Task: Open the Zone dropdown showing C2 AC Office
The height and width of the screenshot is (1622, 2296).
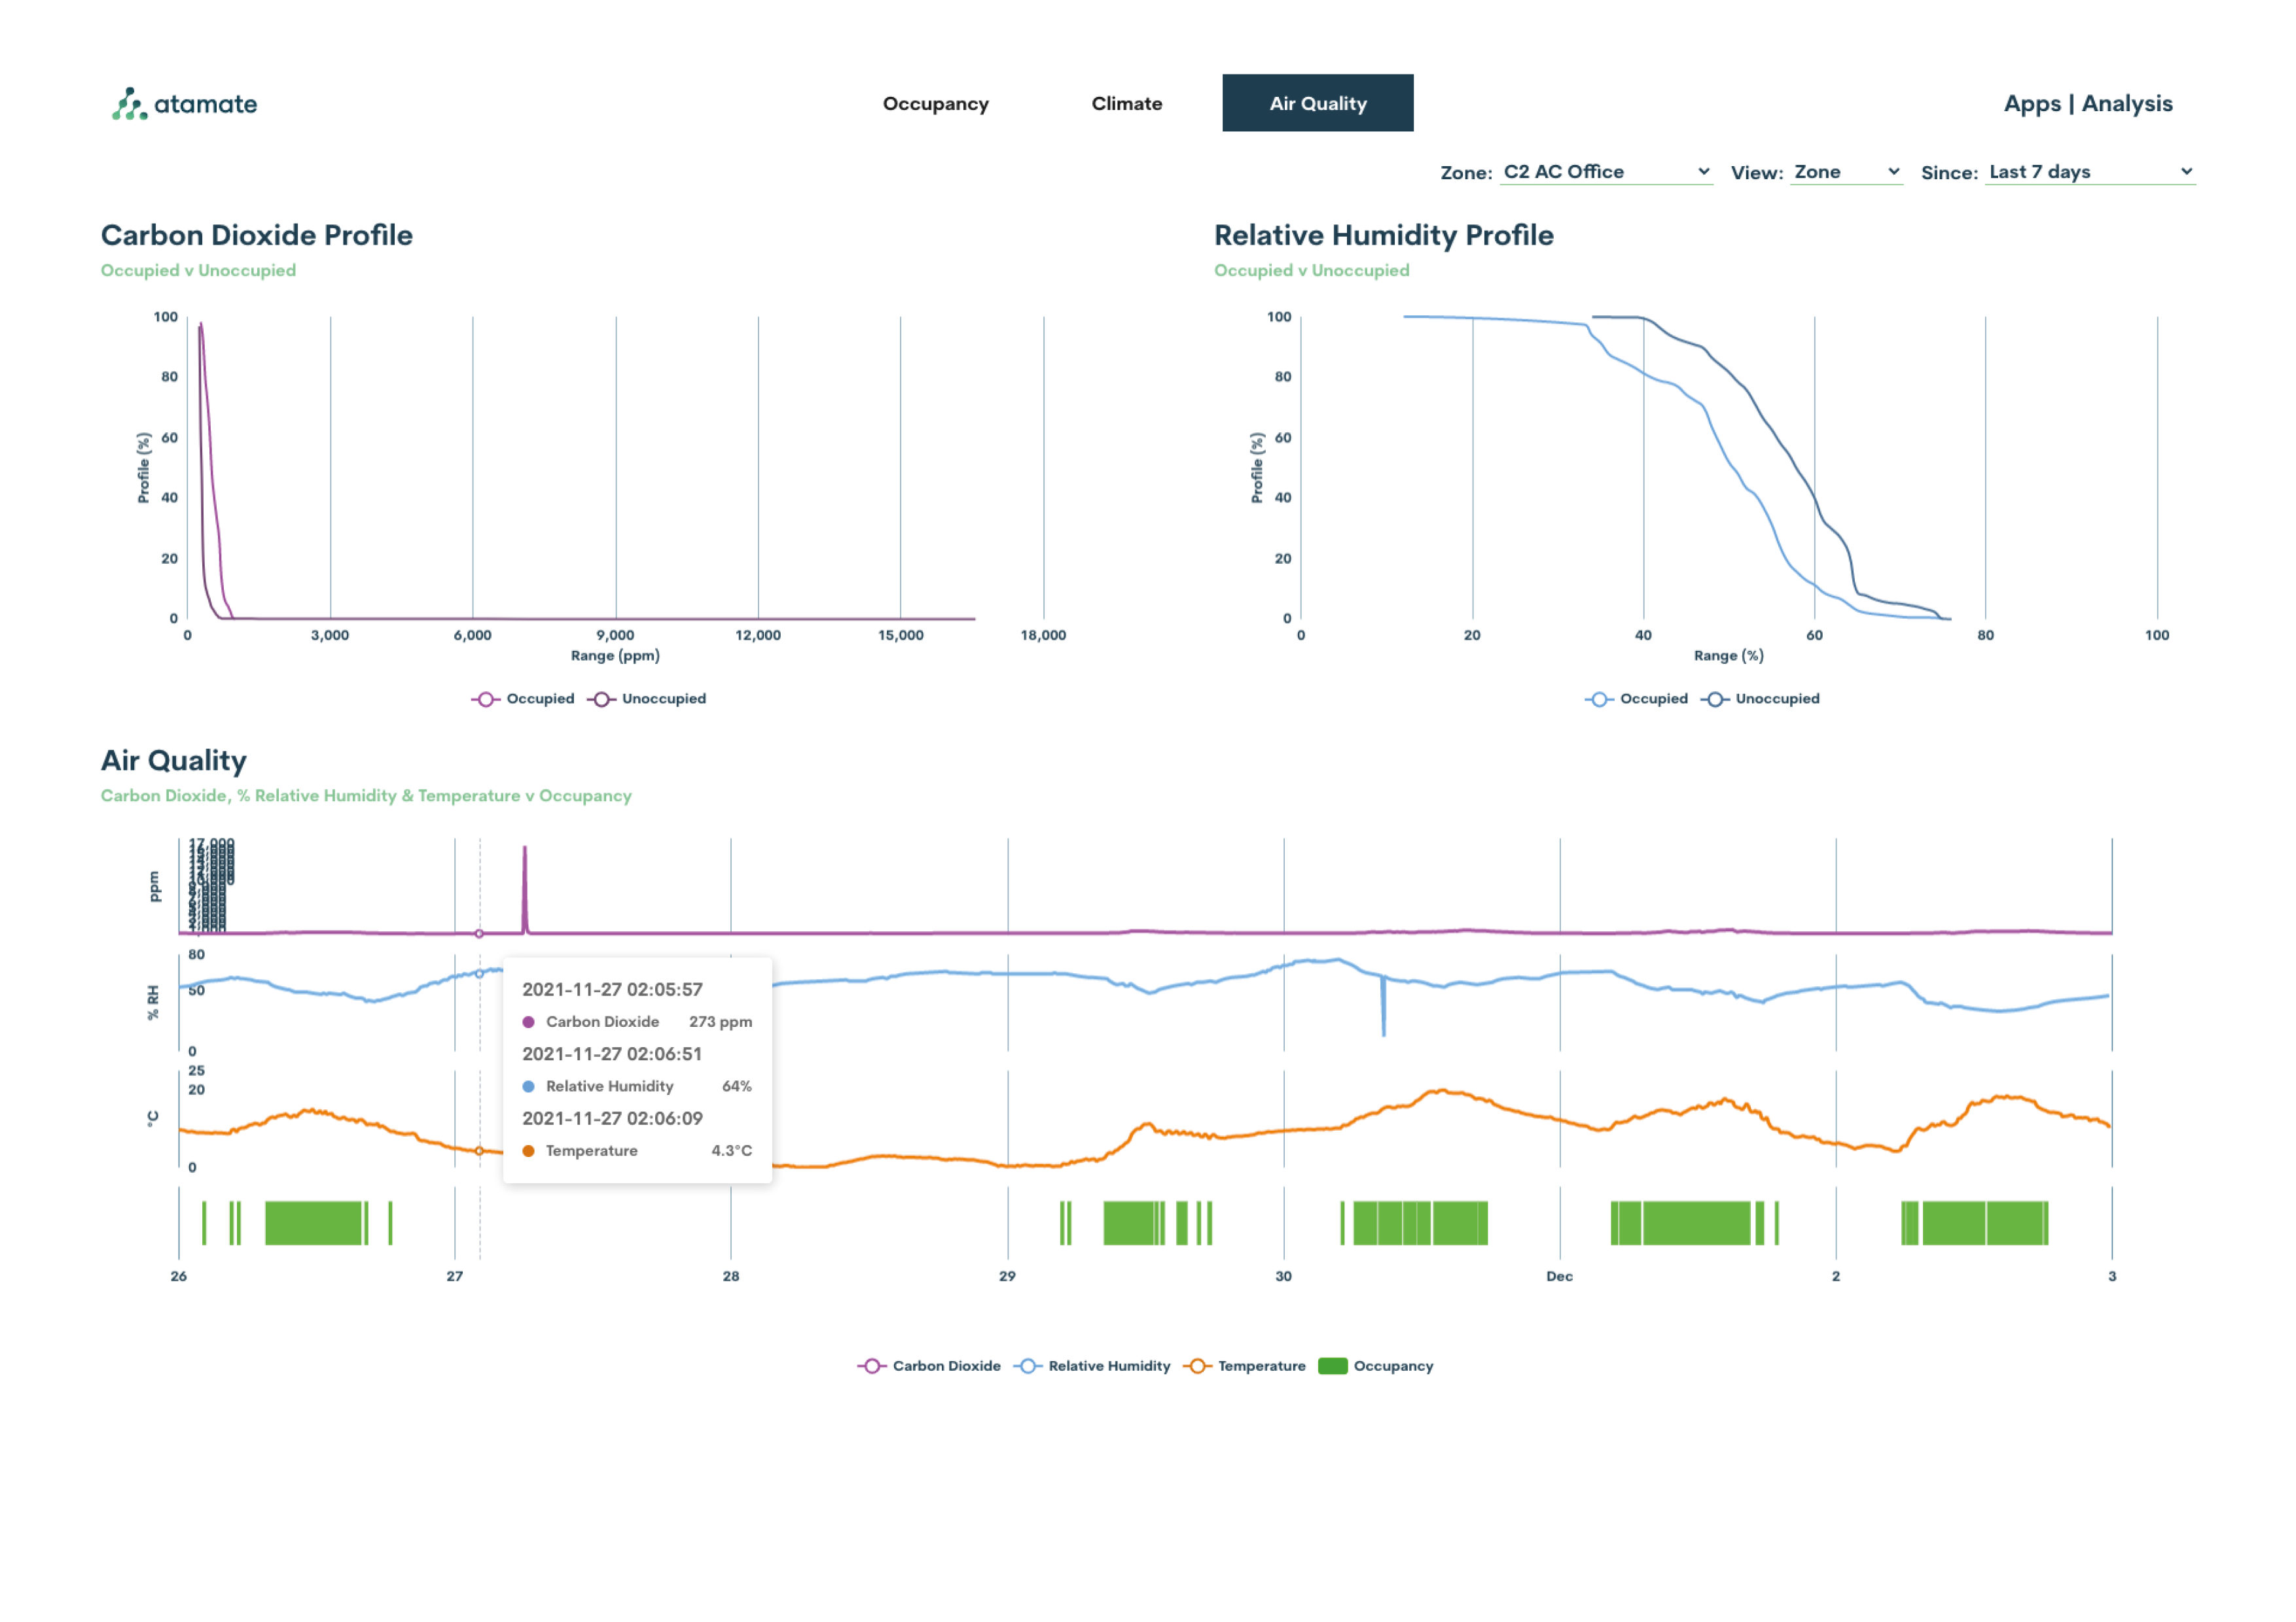Action: coord(1606,172)
